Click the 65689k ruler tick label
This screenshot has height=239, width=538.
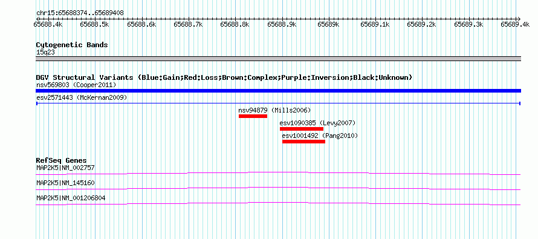(x=328, y=24)
